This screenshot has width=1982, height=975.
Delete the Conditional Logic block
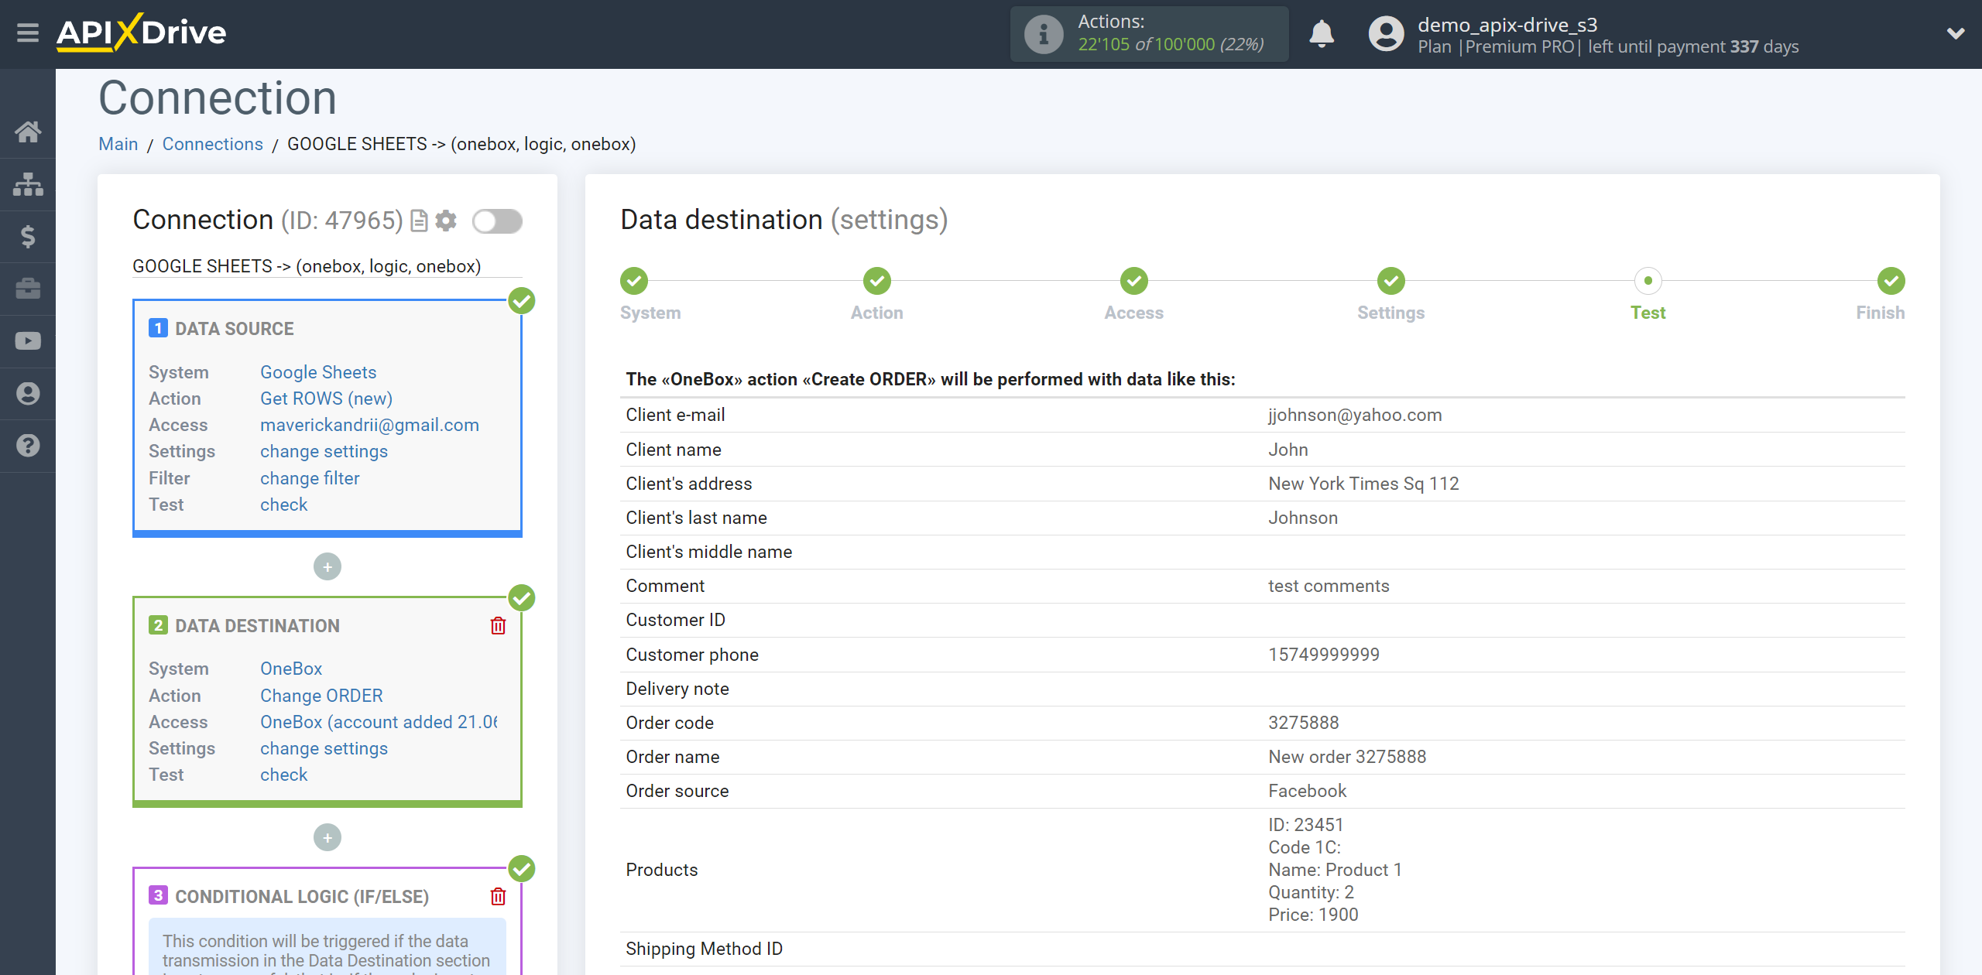click(498, 896)
